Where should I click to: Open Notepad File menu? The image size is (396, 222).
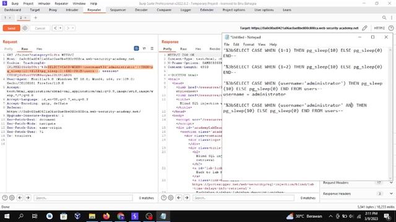pos(226,44)
